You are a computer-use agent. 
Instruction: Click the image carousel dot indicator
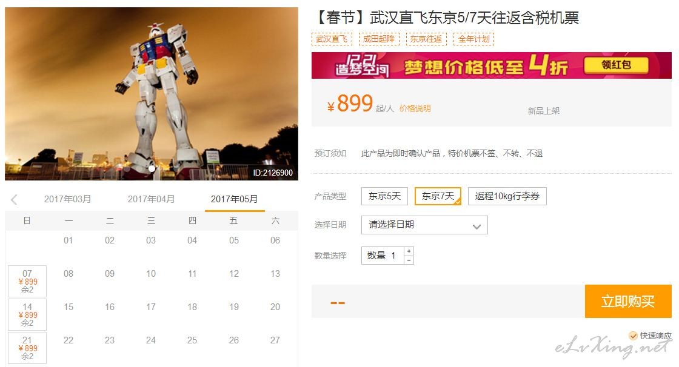(152, 169)
